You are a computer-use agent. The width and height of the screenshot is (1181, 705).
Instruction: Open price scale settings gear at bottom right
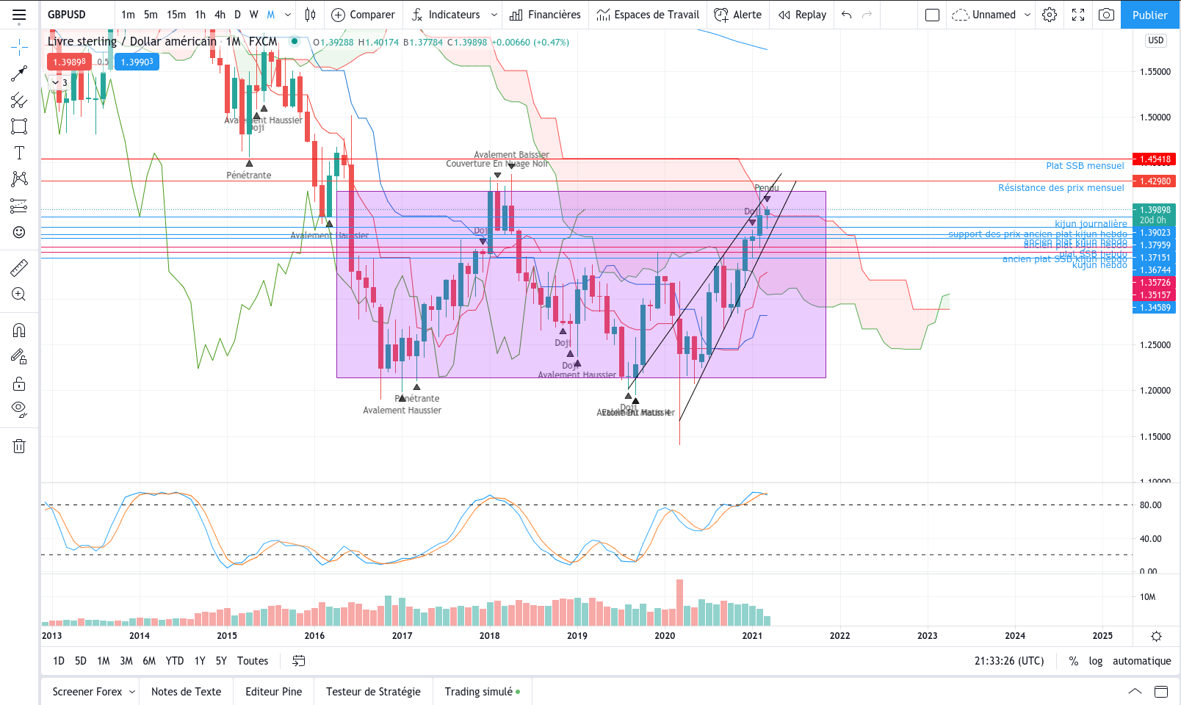1156,636
